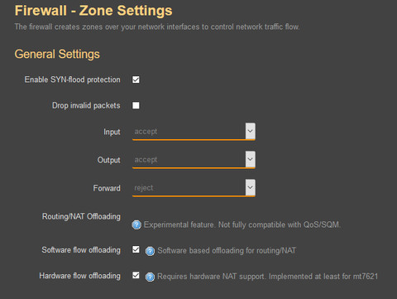
Task: Disable Hardware flow offloading checkbox
Action: pyautogui.click(x=136, y=275)
